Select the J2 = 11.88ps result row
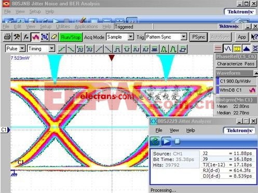This screenshot has height=193, width=258. pyautogui.click(x=227, y=153)
